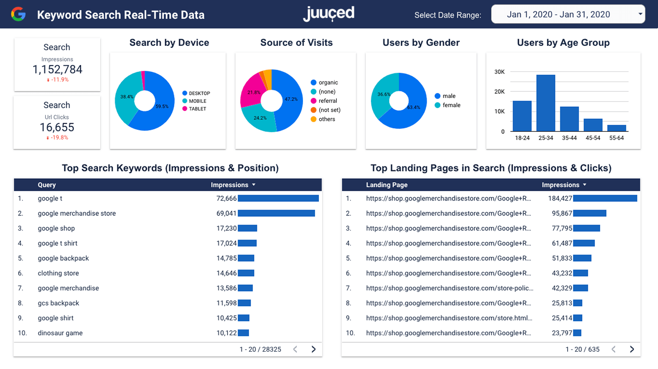
Task: Go to next page of landing pages table
Action: click(632, 349)
